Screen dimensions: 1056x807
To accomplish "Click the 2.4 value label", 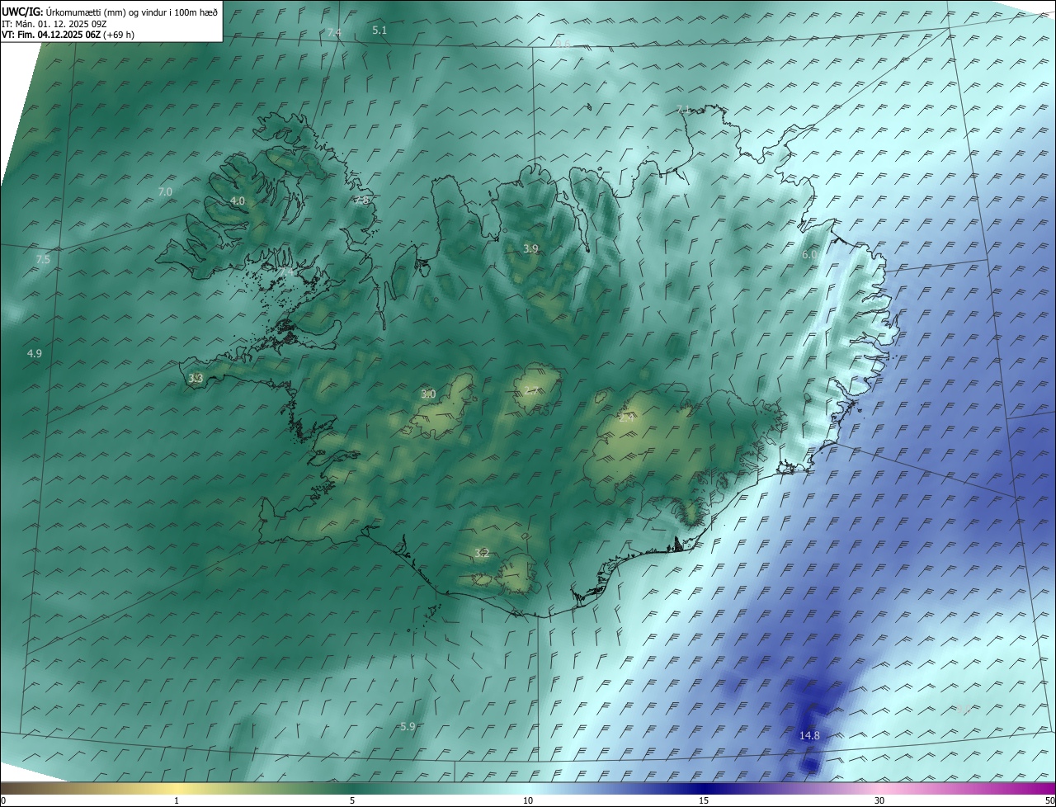I will (627, 418).
